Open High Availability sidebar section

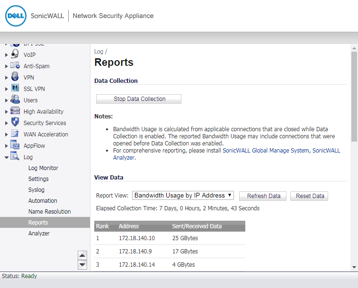click(44, 112)
